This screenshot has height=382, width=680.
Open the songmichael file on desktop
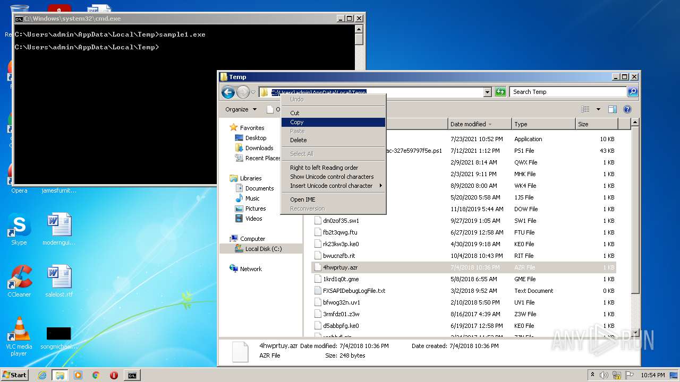pos(59,338)
